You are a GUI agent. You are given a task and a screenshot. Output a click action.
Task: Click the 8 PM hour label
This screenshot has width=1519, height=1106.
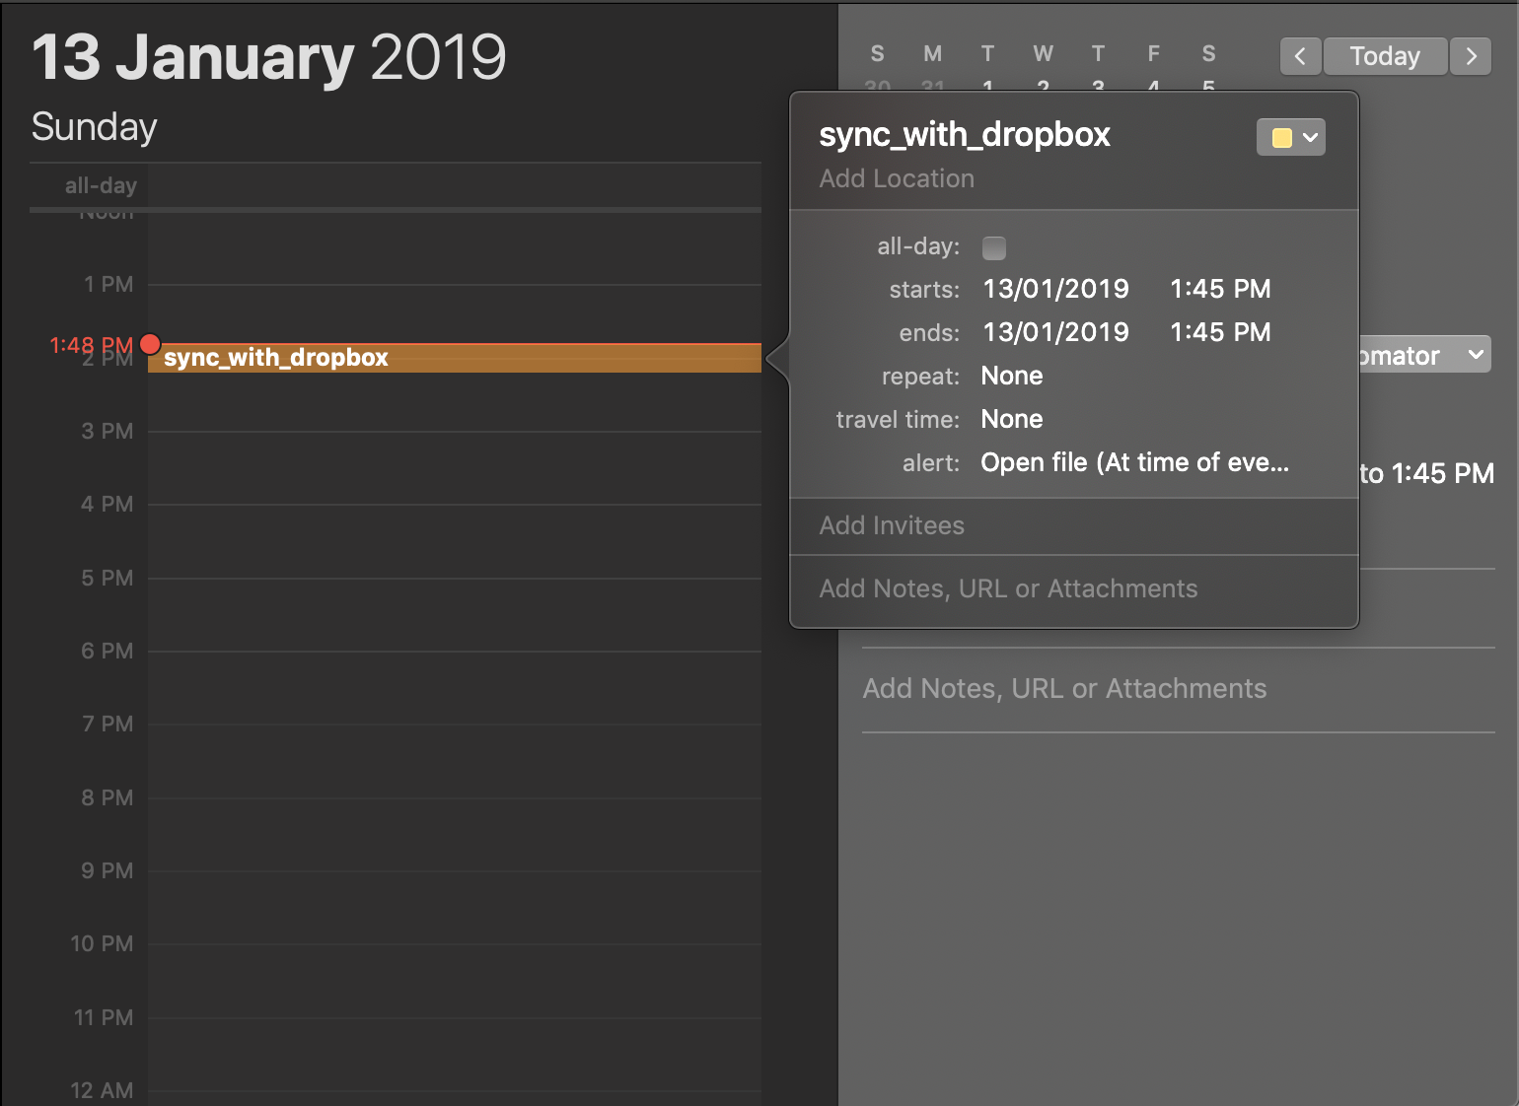[108, 797]
